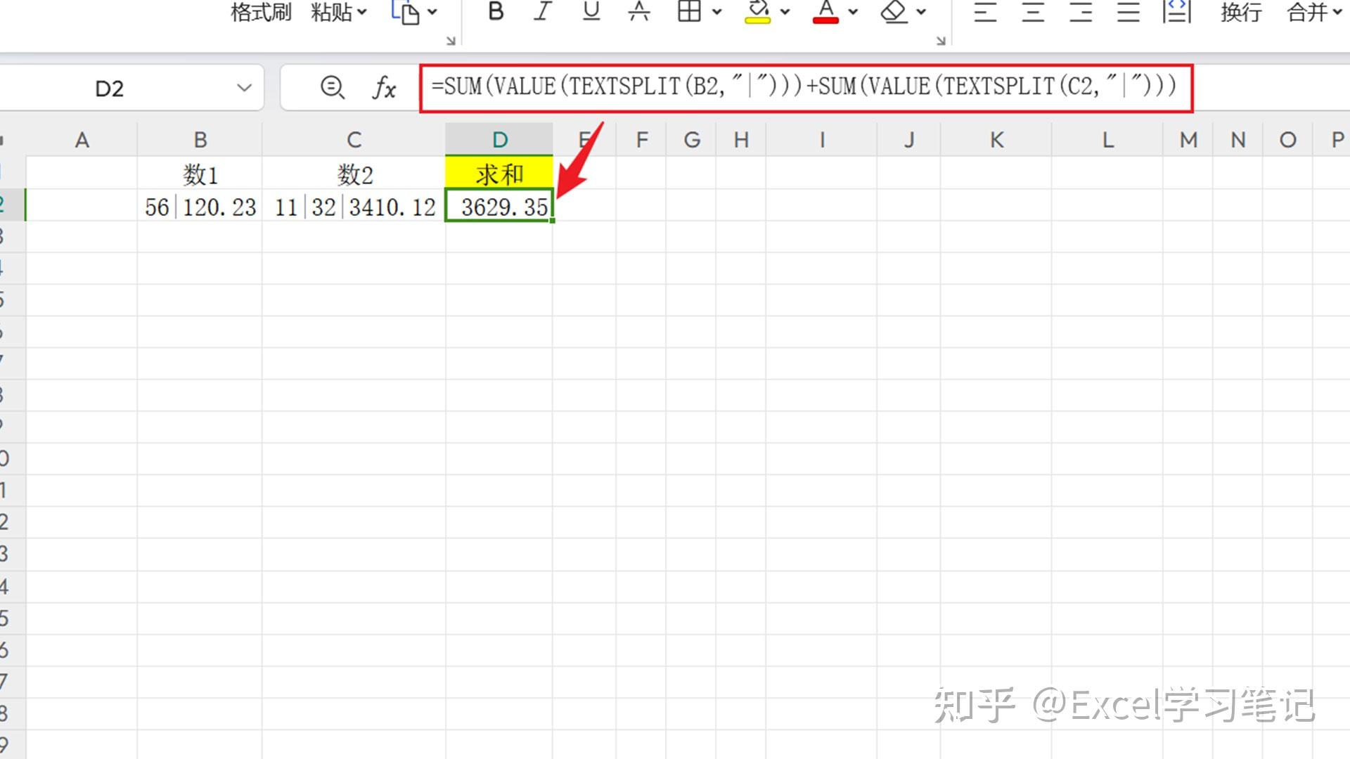Click in the formula bar text

point(802,87)
